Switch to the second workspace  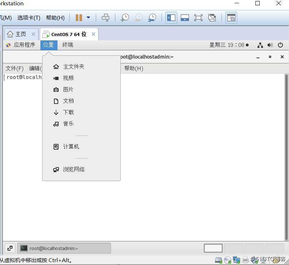point(234,248)
